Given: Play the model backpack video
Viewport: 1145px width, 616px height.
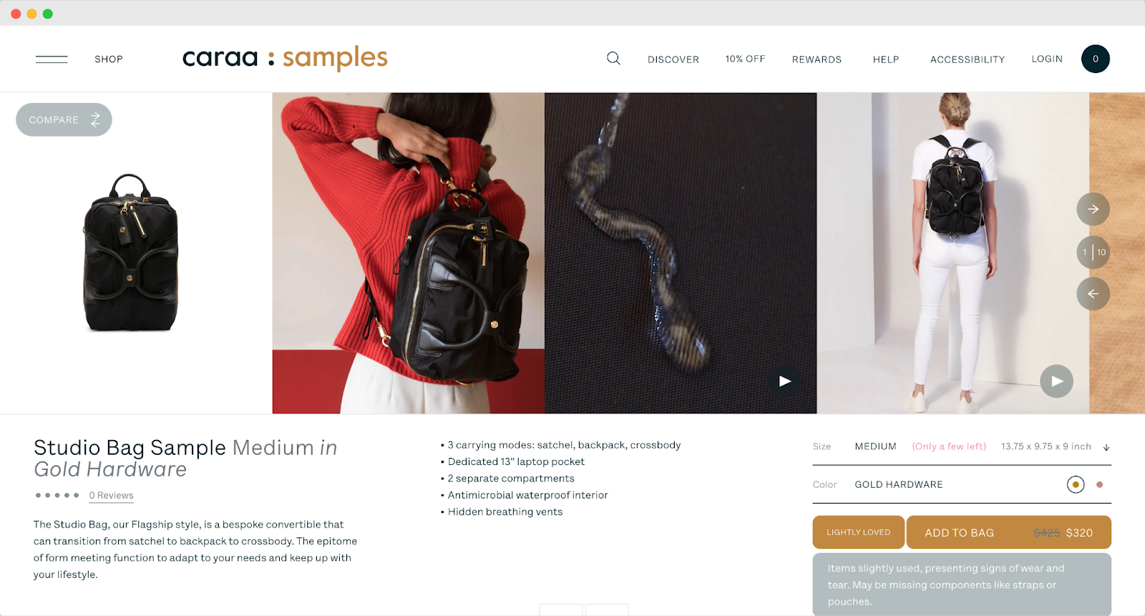Looking at the screenshot, I should click(x=1056, y=381).
